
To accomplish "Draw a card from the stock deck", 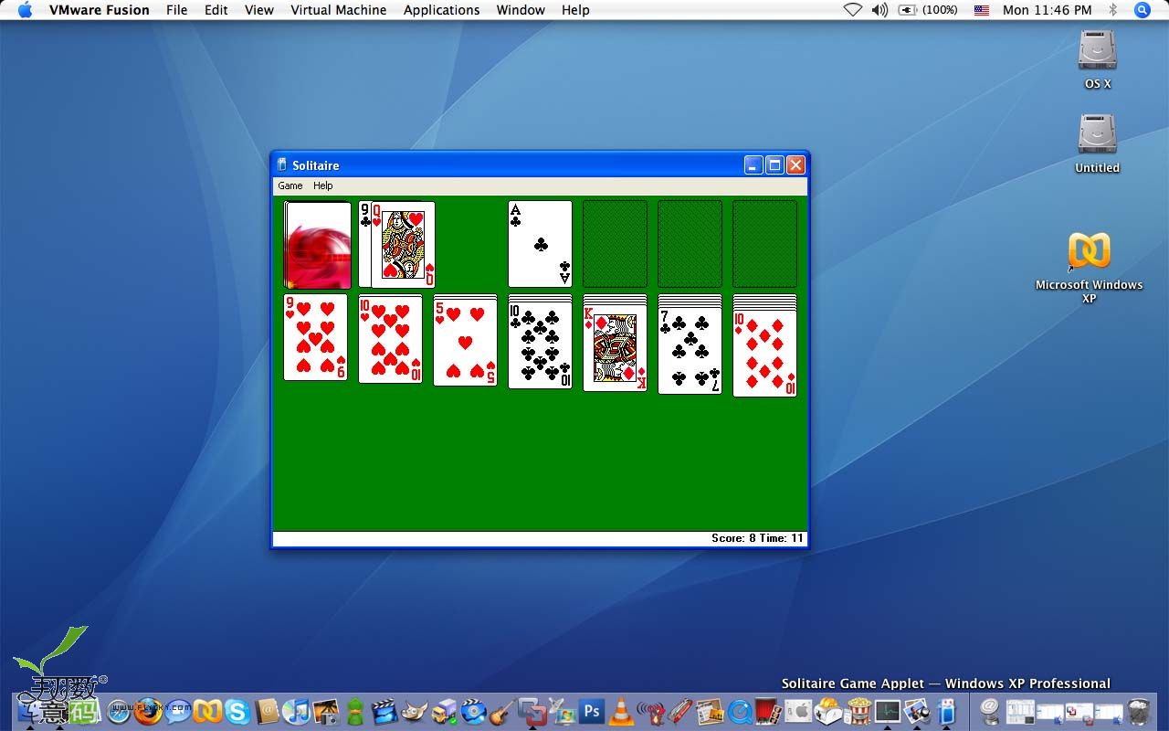I will [x=318, y=245].
